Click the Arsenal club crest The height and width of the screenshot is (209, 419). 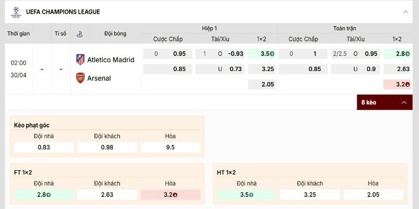pos(80,78)
